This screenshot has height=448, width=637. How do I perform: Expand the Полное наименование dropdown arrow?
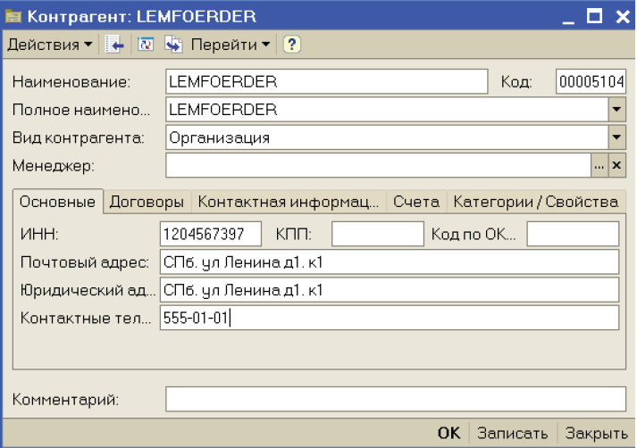tap(616, 110)
